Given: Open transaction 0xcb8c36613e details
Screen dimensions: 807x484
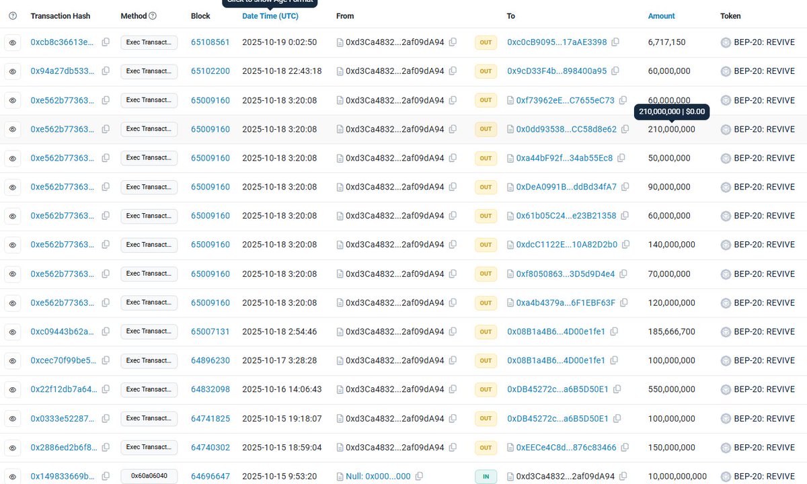Looking at the screenshot, I should 63,42.
